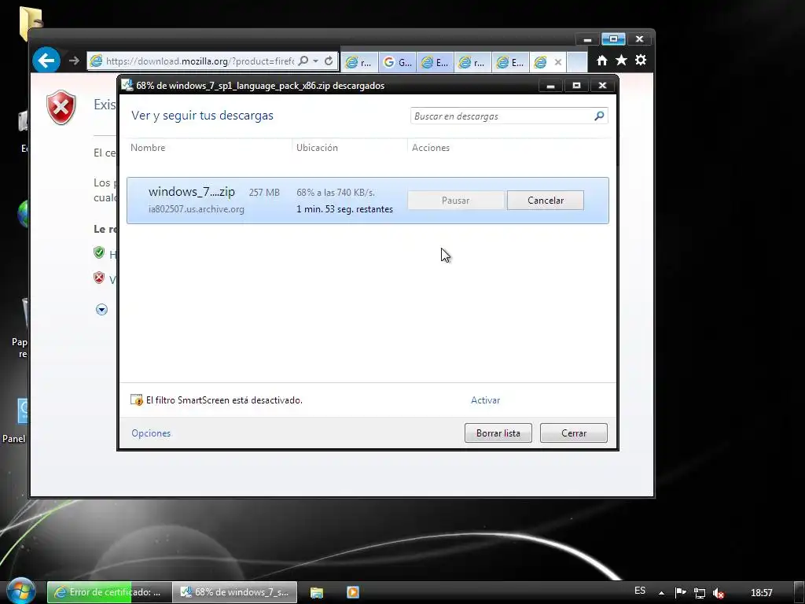Open the Action Center flag icon
The height and width of the screenshot is (604, 805).
(x=680, y=593)
